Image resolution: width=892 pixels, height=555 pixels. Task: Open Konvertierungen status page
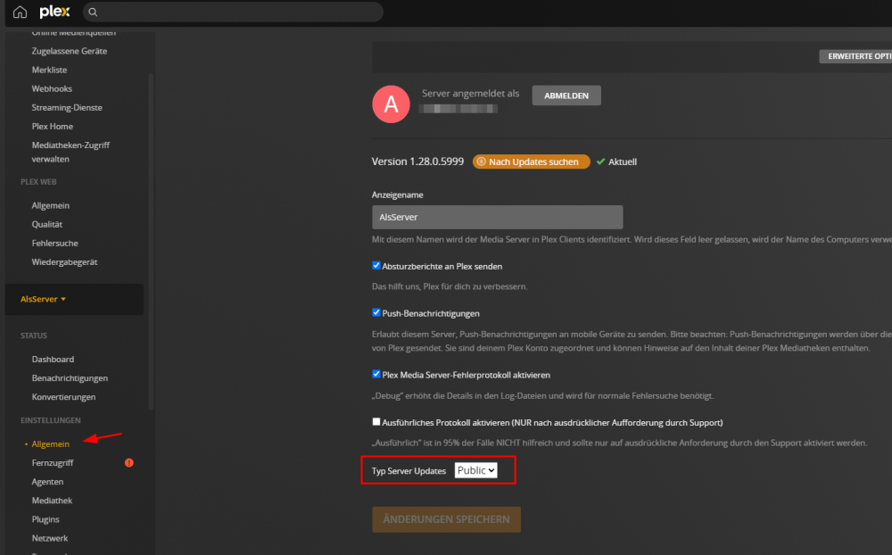(63, 397)
